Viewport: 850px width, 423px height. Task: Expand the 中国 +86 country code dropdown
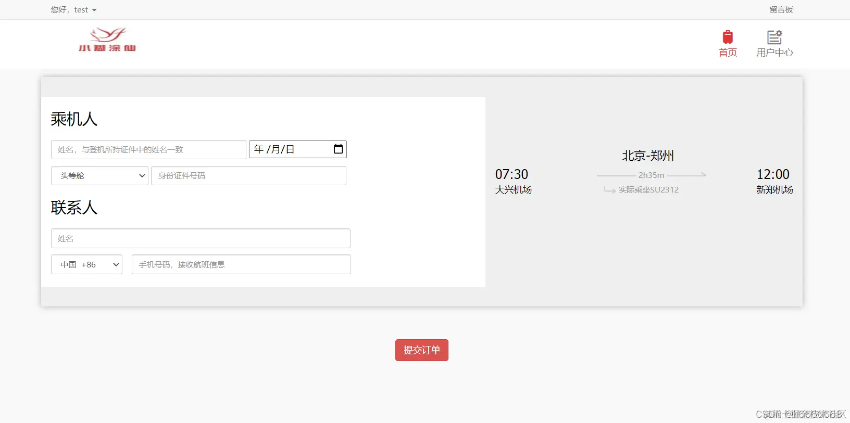86,264
